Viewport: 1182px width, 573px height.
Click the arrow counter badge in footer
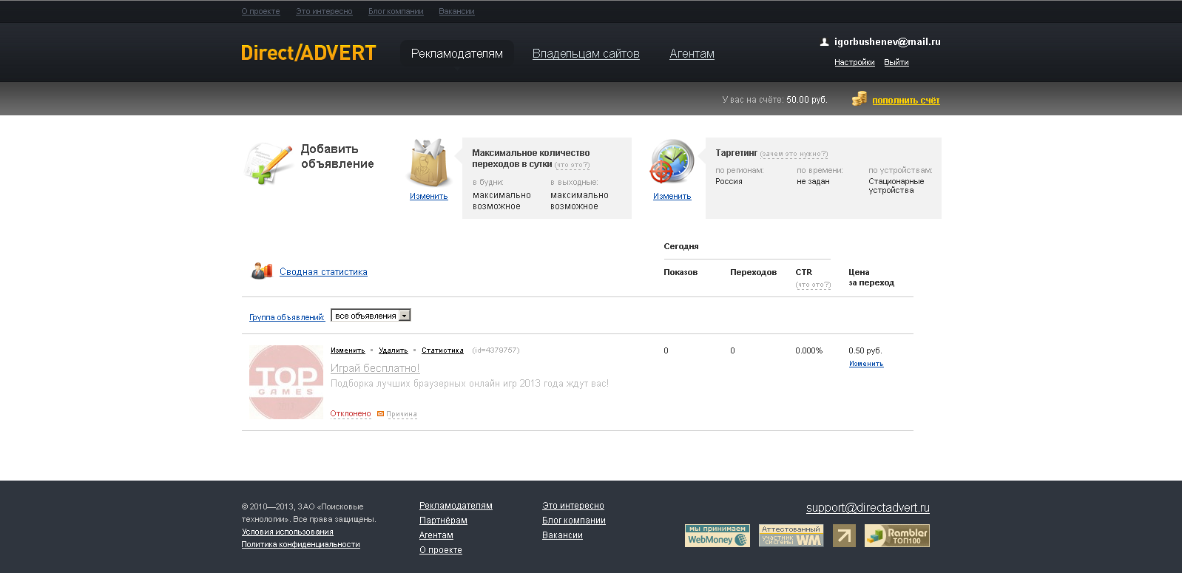pos(844,535)
